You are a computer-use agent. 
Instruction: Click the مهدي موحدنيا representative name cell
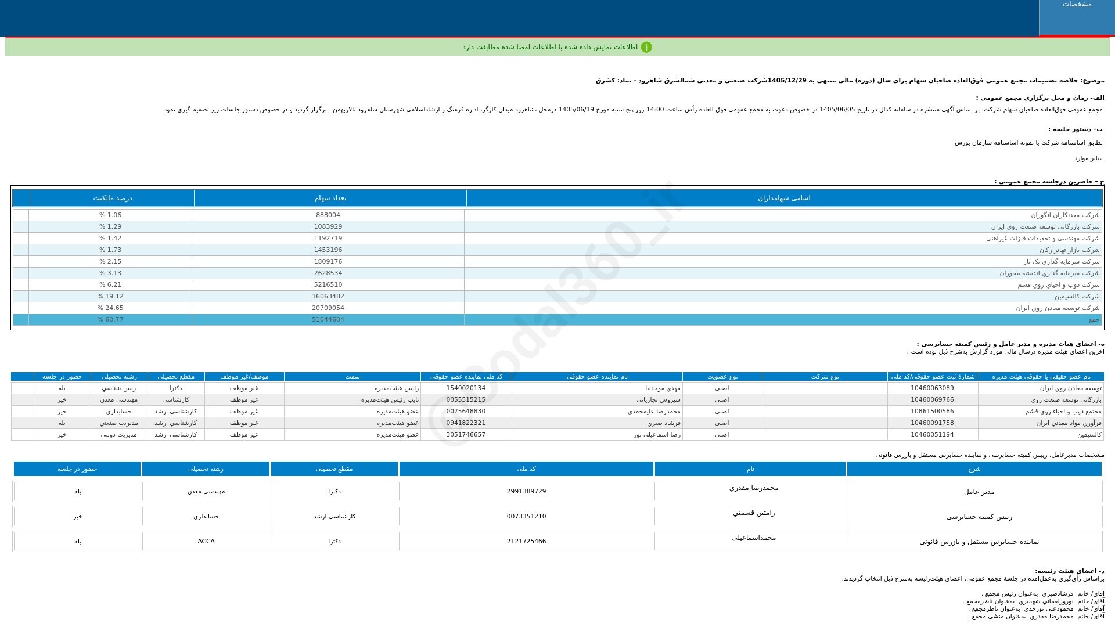(597, 388)
